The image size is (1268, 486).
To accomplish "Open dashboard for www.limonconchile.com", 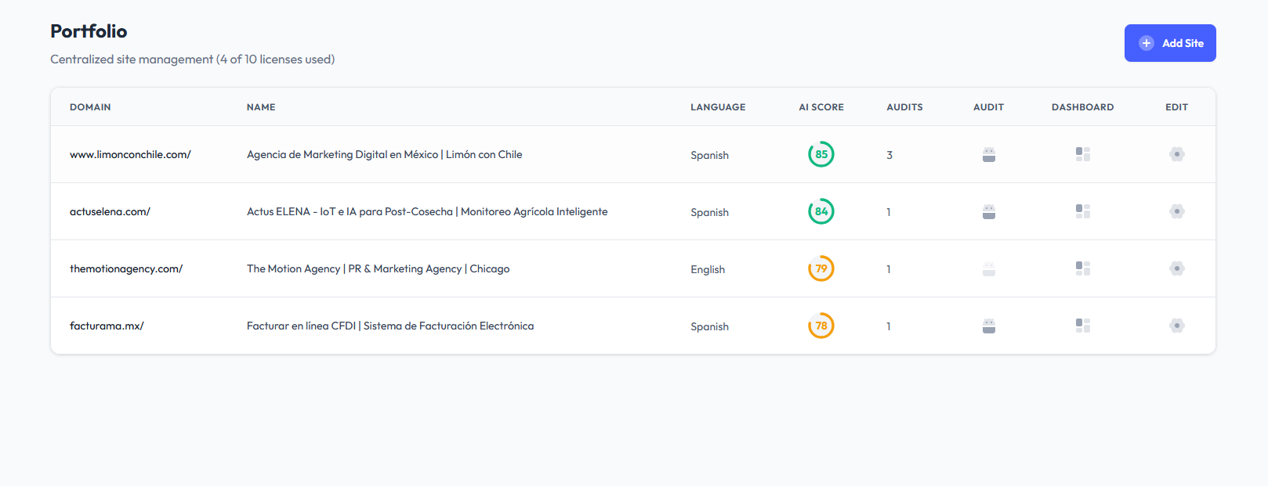I will click(x=1083, y=154).
